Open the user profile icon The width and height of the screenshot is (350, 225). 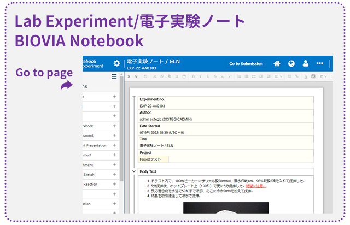click(x=306, y=63)
